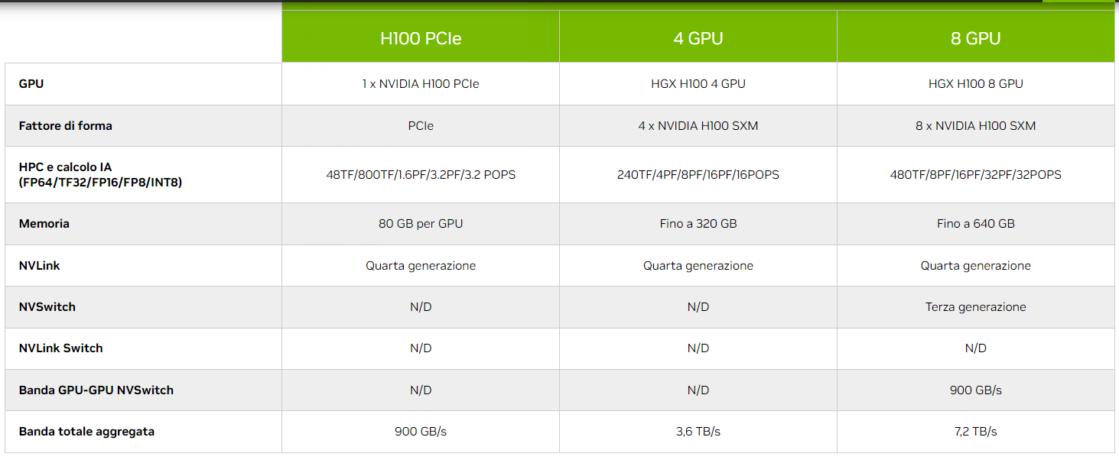
Task: Click the NVLink row label
Action: coord(40,265)
